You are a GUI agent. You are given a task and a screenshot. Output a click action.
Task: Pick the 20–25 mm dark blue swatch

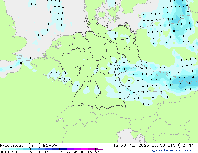click(56, 149)
